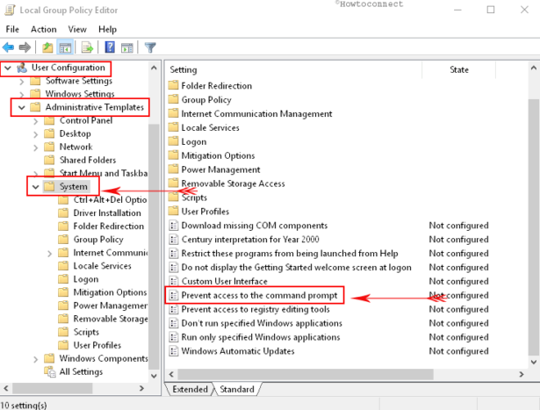The width and height of the screenshot is (540, 410).
Task: Open Removable Storage Access folder in list
Action: (x=234, y=183)
